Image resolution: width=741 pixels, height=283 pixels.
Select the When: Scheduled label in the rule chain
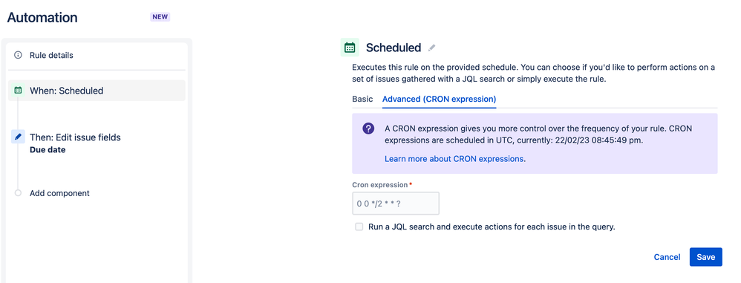click(67, 91)
